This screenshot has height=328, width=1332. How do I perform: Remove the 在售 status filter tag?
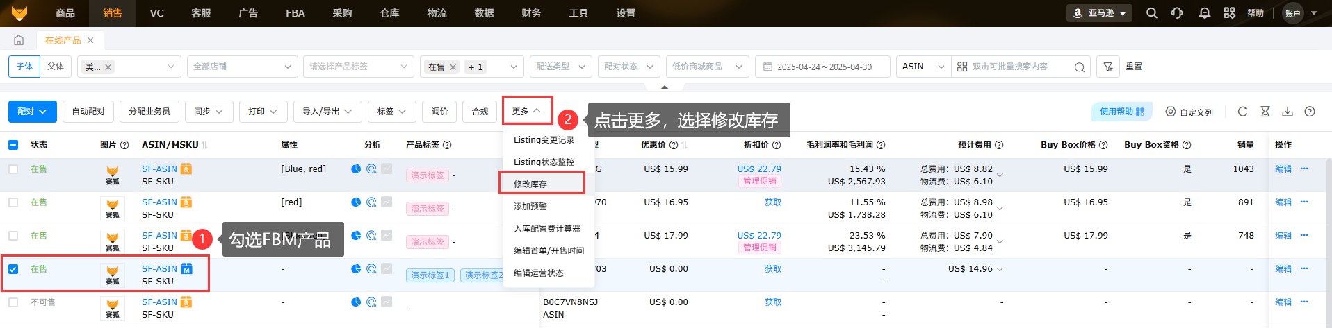[453, 67]
